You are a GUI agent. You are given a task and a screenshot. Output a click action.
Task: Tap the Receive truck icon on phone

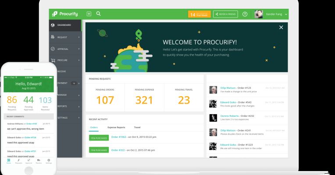[x=39, y=161]
